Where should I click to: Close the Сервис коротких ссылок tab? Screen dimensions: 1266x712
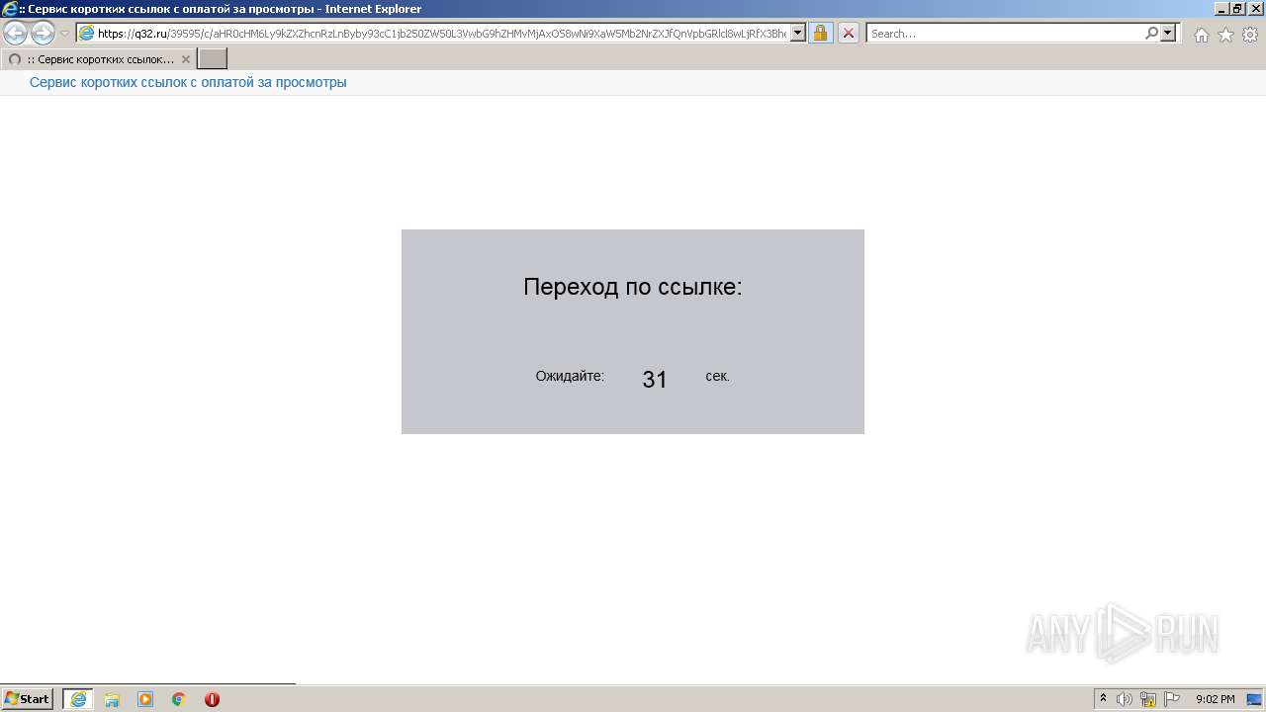tap(185, 59)
